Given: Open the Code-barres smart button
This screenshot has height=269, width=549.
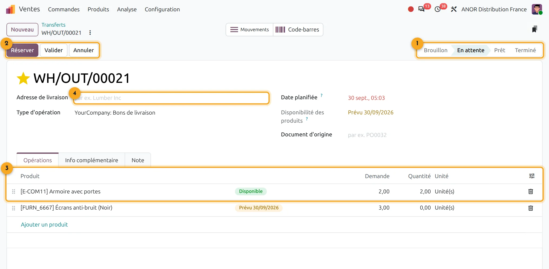Looking at the screenshot, I should 298,30.
